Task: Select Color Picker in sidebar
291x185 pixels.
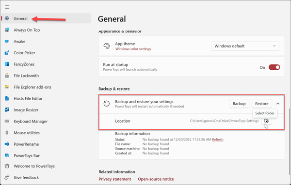Action: (x=47, y=53)
